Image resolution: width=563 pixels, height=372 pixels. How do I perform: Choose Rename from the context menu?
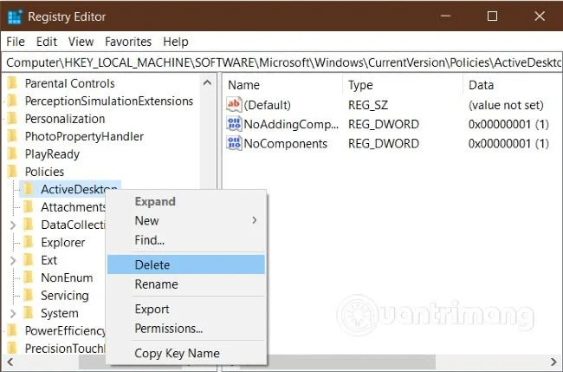tap(186, 284)
